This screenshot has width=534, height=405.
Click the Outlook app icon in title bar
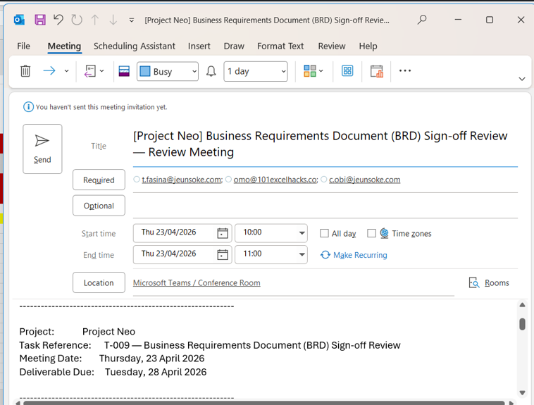pyautogui.click(x=19, y=20)
